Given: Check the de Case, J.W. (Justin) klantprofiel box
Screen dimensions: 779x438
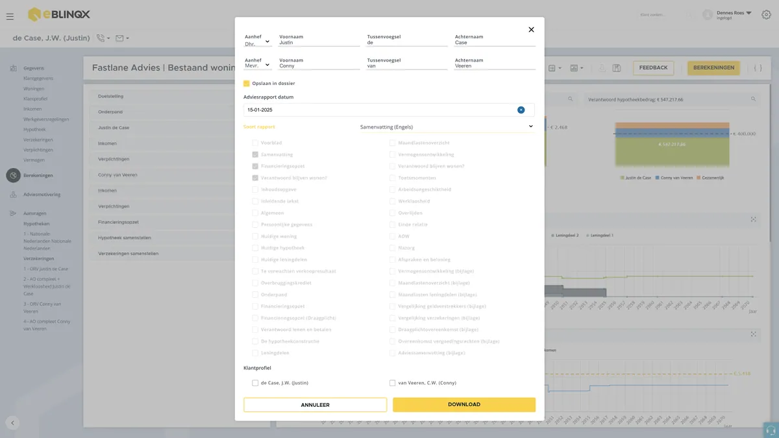Looking at the screenshot, I should tap(255, 383).
